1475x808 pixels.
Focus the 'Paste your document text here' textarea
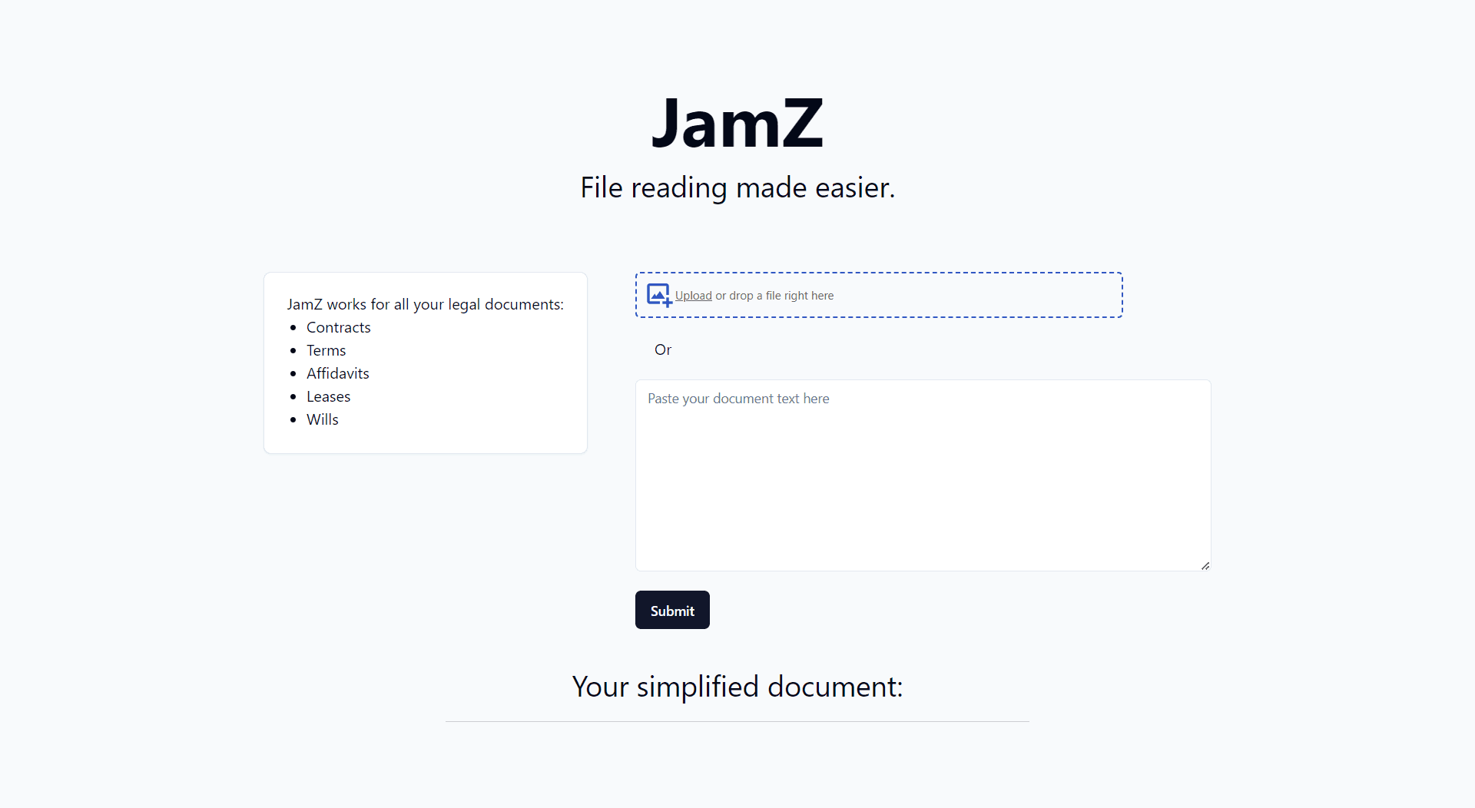(922, 475)
